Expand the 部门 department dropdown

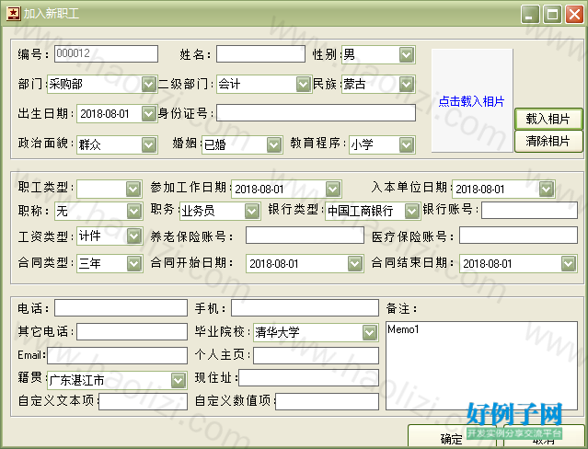(x=149, y=84)
